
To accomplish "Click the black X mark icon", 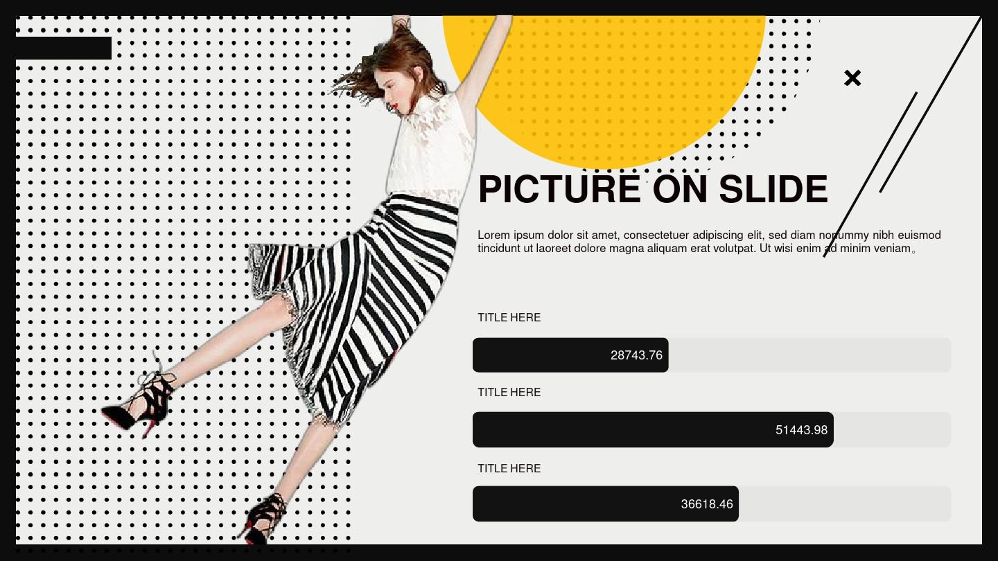I will pos(852,78).
